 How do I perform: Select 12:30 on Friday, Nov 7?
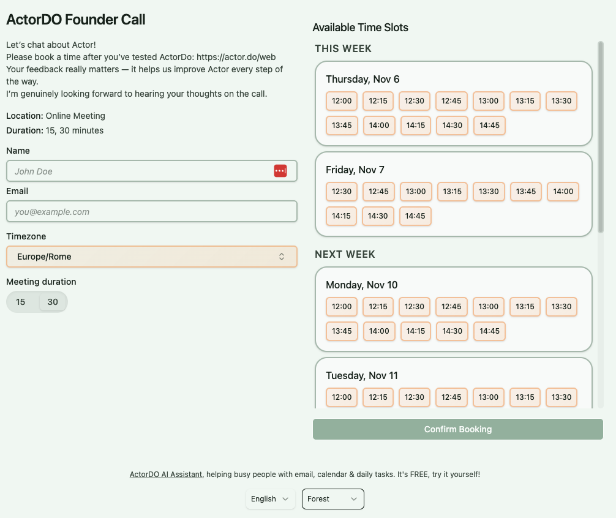tap(342, 192)
